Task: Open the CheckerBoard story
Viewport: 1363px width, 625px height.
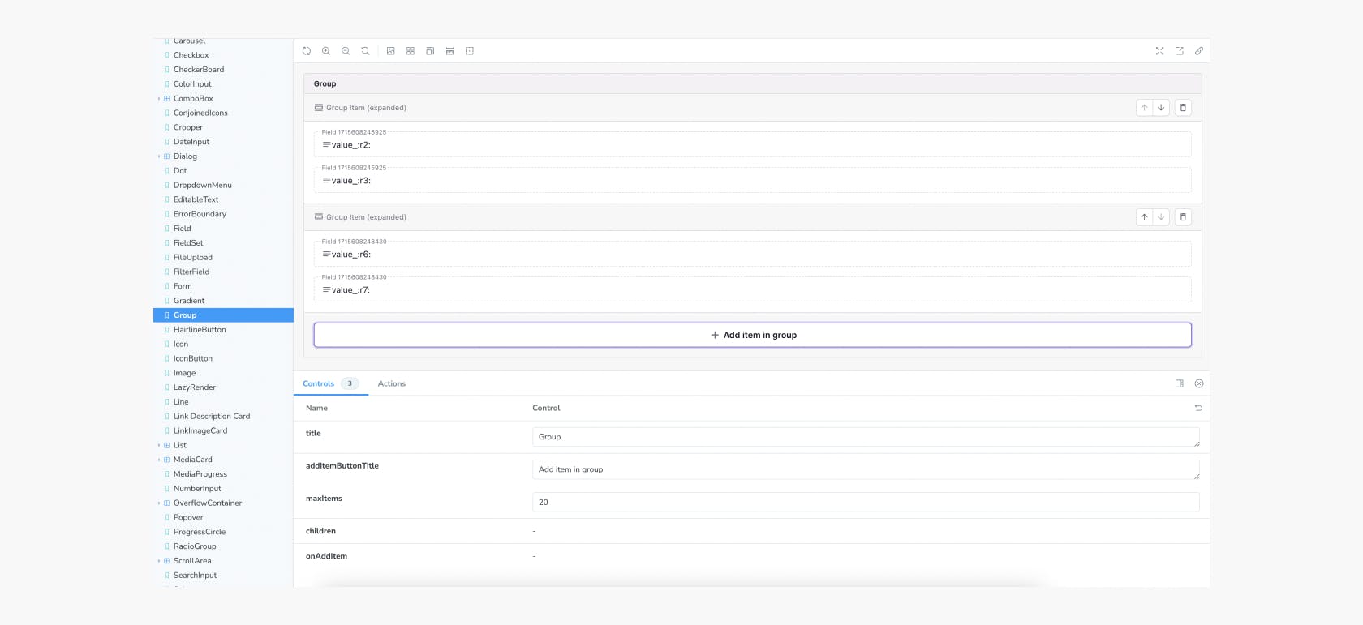Action: pos(199,70)
